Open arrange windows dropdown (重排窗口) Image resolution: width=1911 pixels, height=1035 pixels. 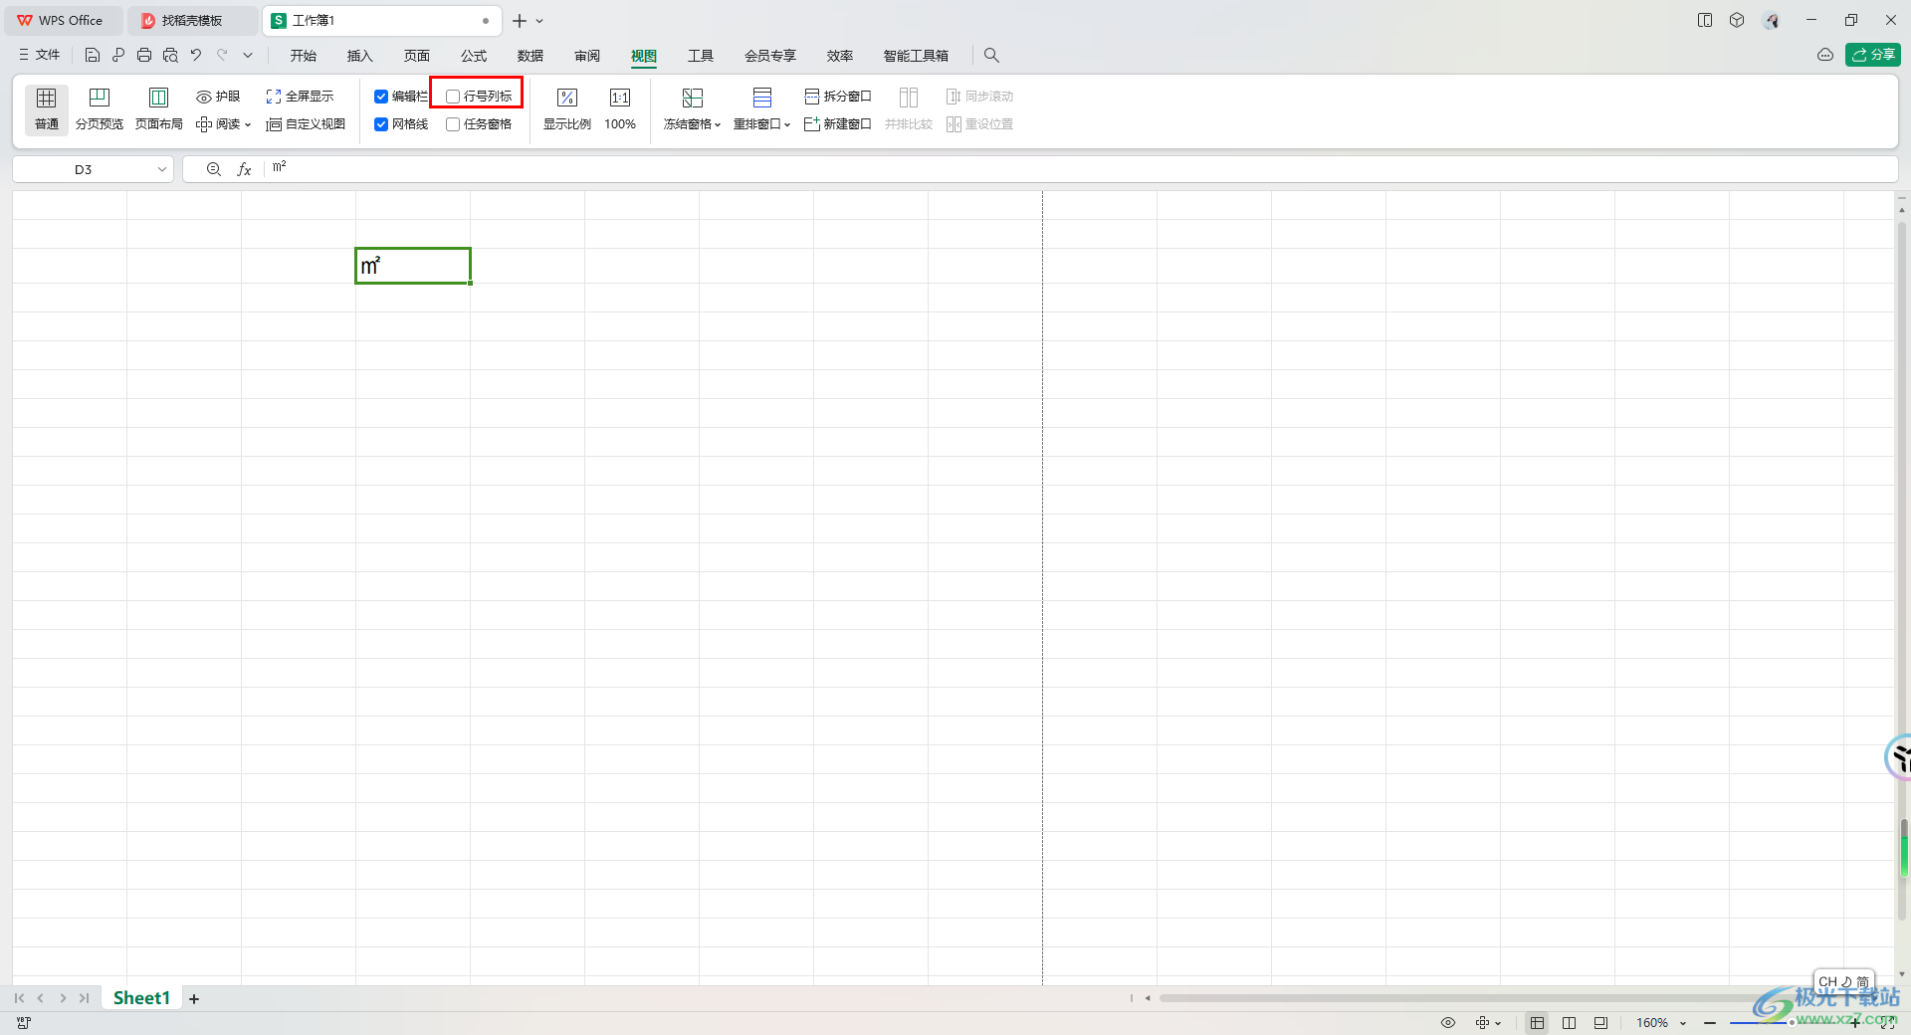761,109
